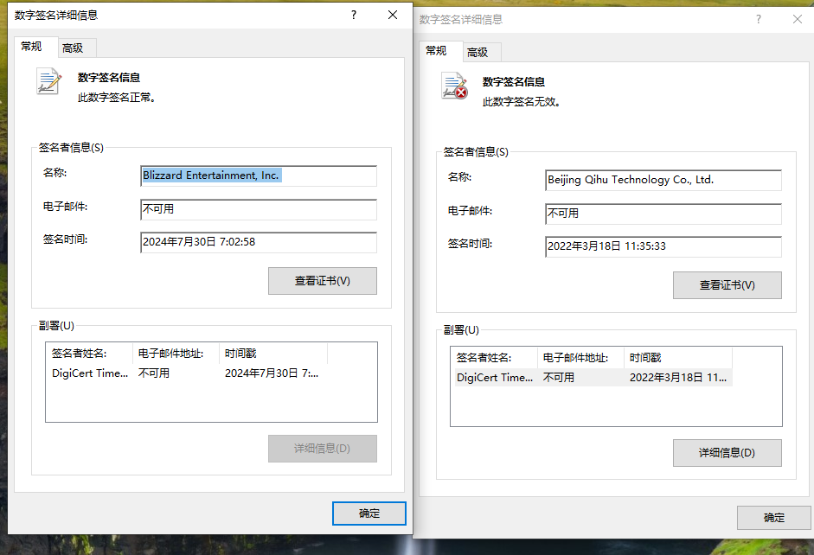Viewport: 814px width, 555px height.
Task: Click timestamp cell 2022年3月18日 in right list
Action: (678, 378)
